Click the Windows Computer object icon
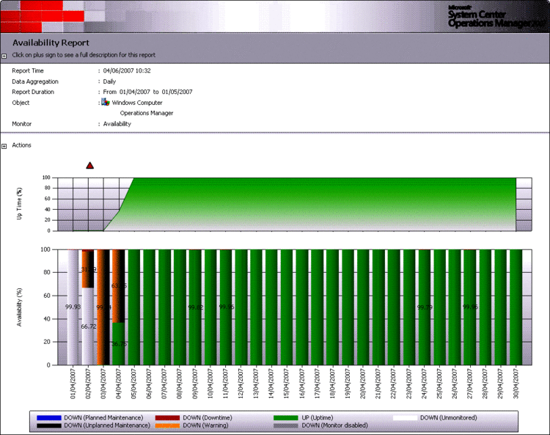This screenshot has width=550, height=435. coord(106,103)
